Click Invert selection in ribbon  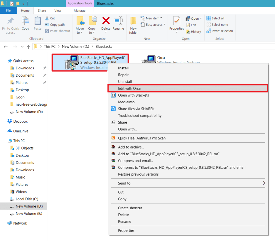(x=220, y=31)
